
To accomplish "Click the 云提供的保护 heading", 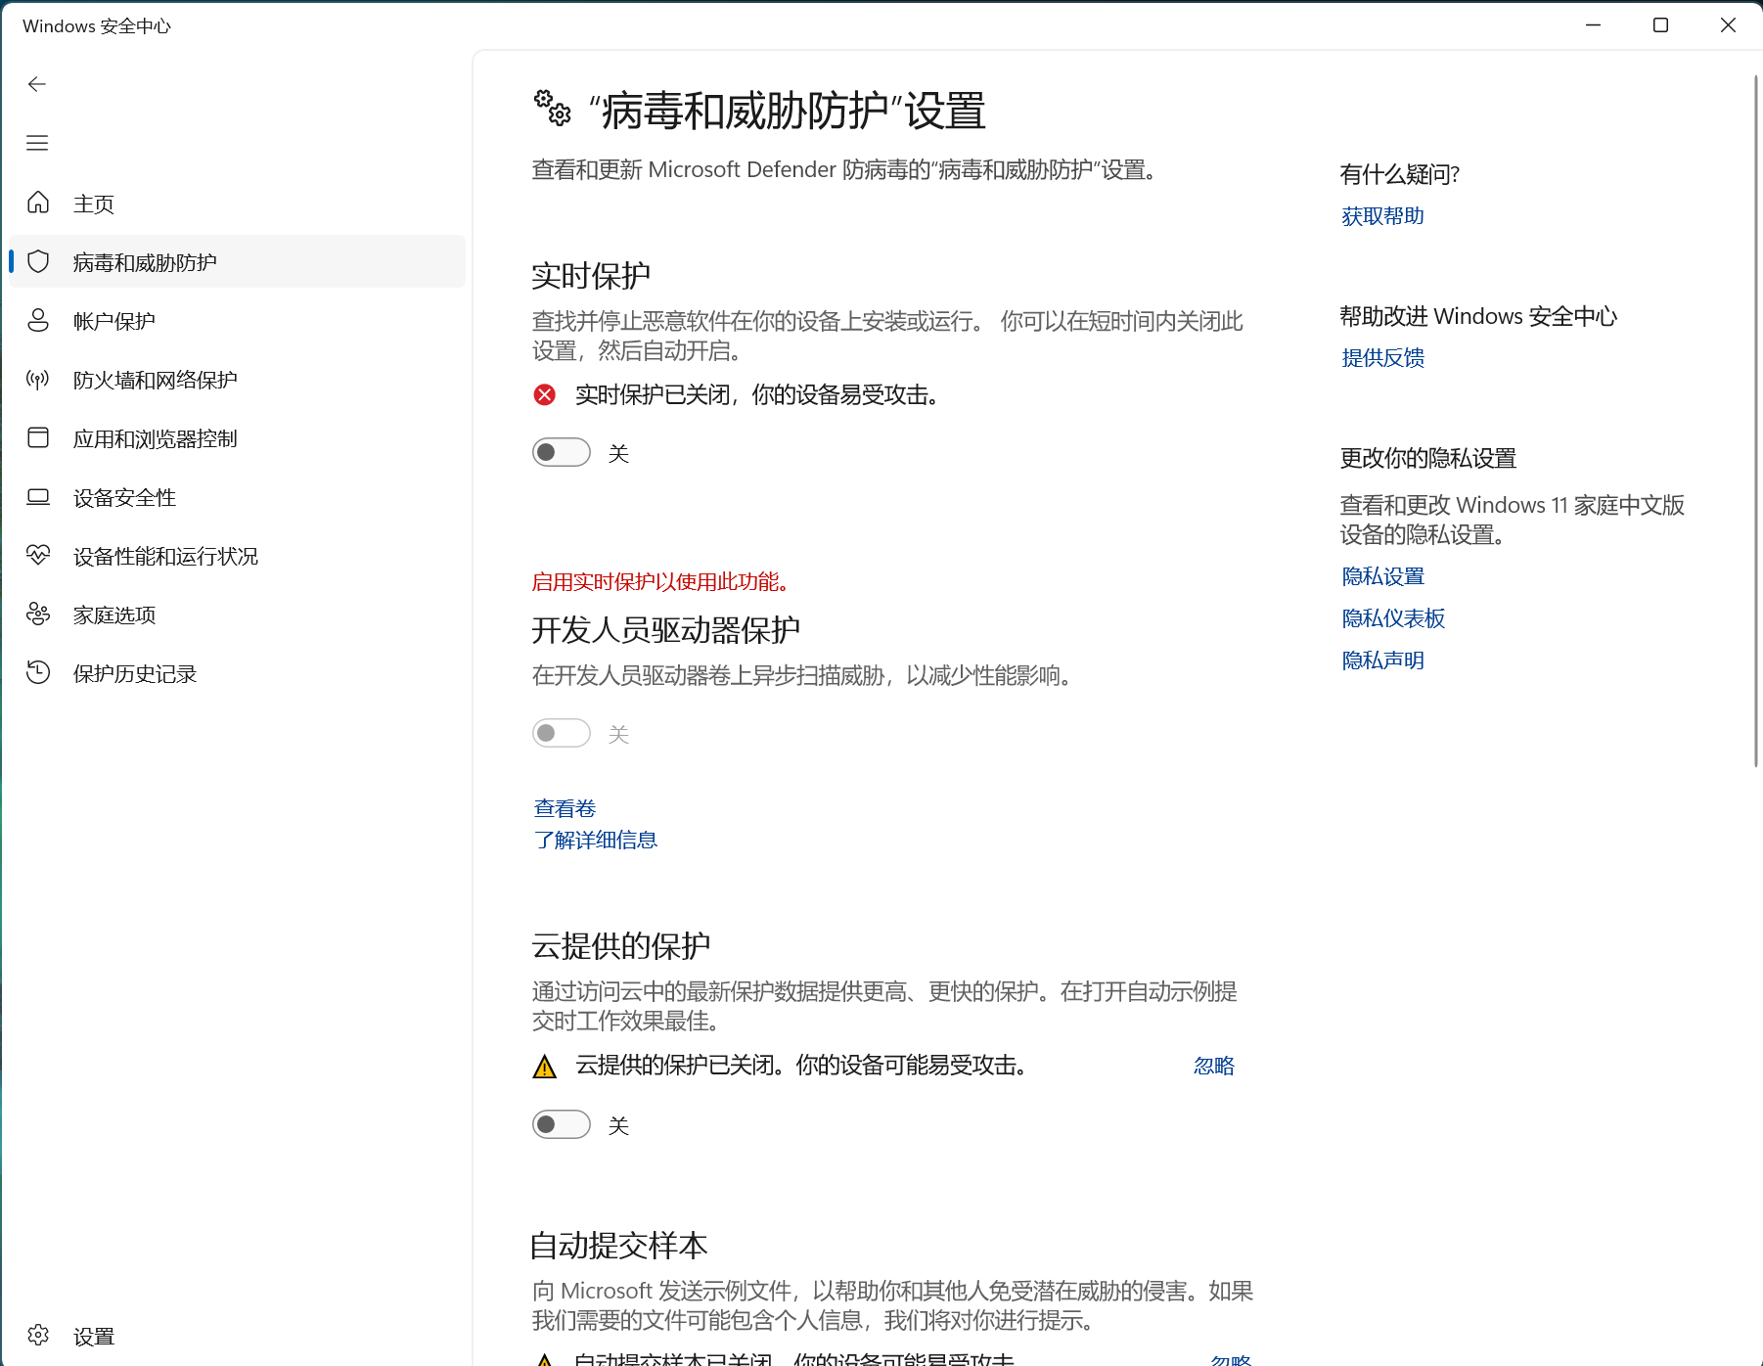I will click(x=621, y=946).
